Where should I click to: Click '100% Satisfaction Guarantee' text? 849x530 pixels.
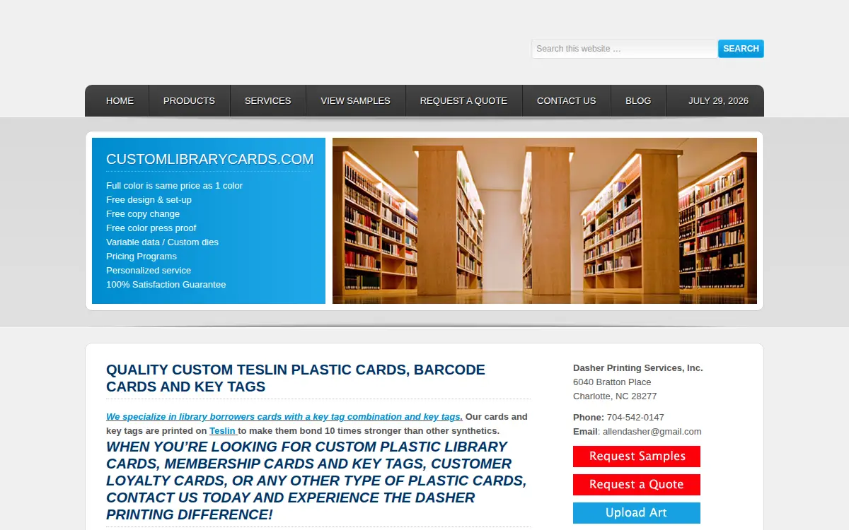[166, 285]
